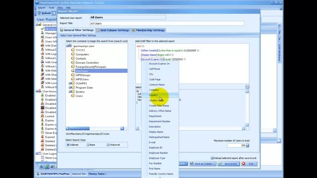The width and height of the screenshot is (317, 178).
Task: Click the [When Created] filter attribute
Action: pos(150,50)
